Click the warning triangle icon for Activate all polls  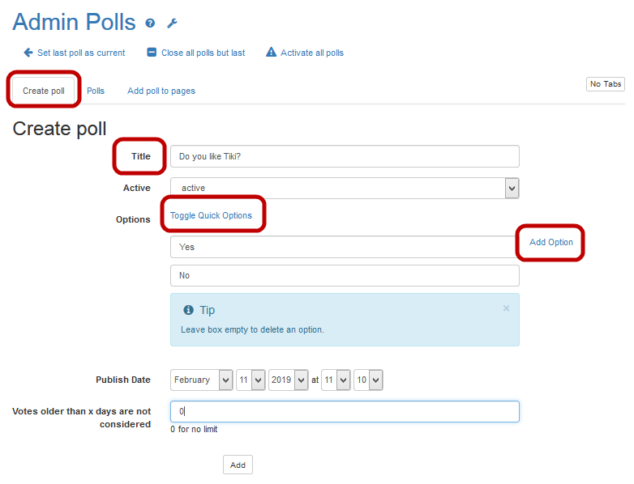[x=271, y=53]
